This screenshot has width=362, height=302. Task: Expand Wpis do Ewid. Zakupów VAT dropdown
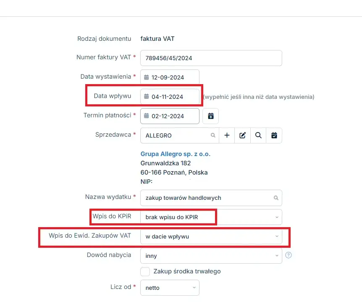211,236
